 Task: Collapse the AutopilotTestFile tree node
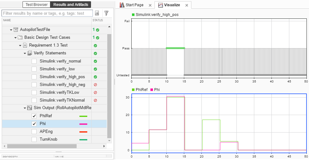click(11, 30)
